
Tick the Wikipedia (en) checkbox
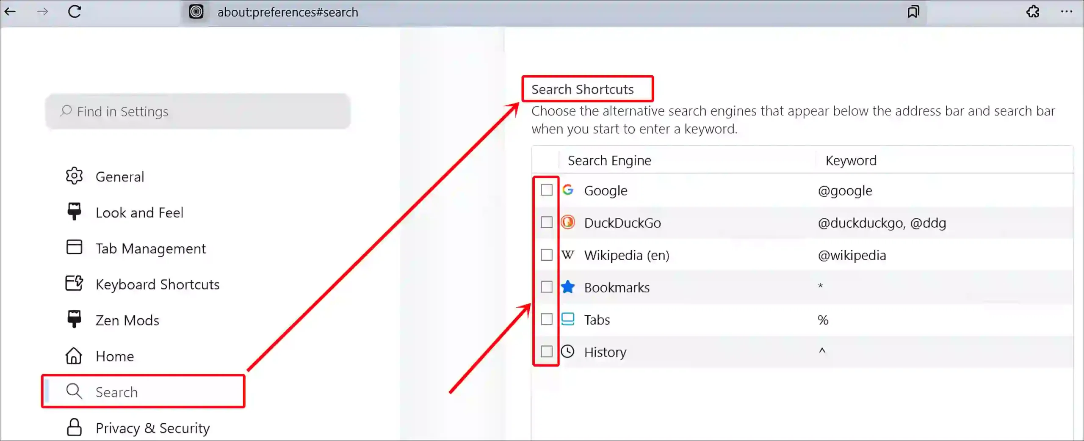pos(547,255)
